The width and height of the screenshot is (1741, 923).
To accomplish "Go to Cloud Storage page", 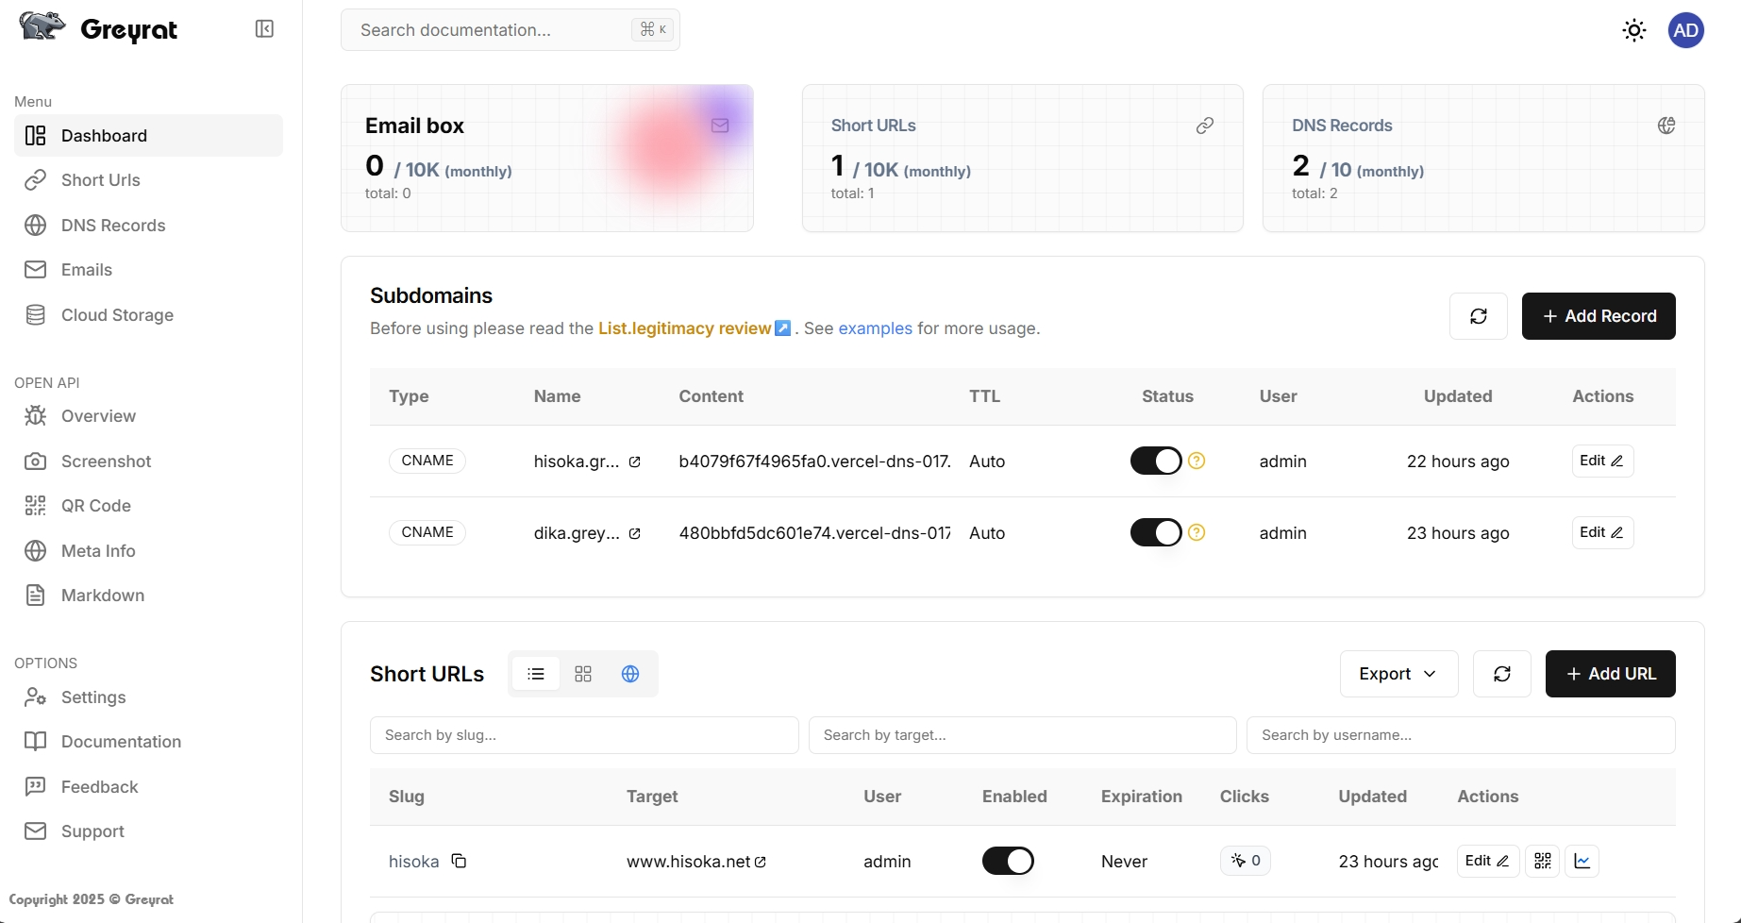I will coord(117,315).
